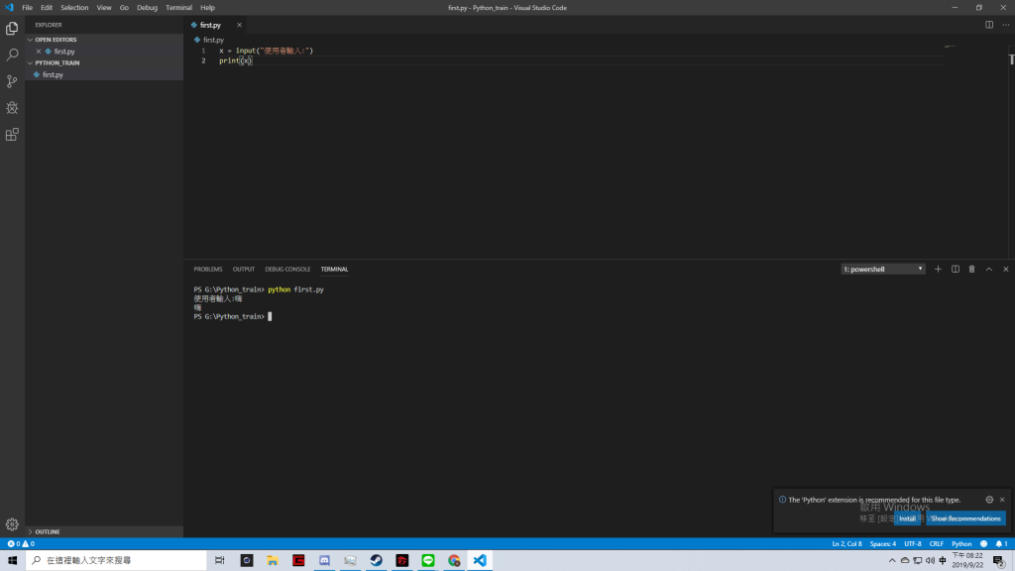Image resolution: width=1015 pixels, height=571 pixels.
Task: Switch to the Output panel tab
Action: pyautogui.click(x=244, y=270)
